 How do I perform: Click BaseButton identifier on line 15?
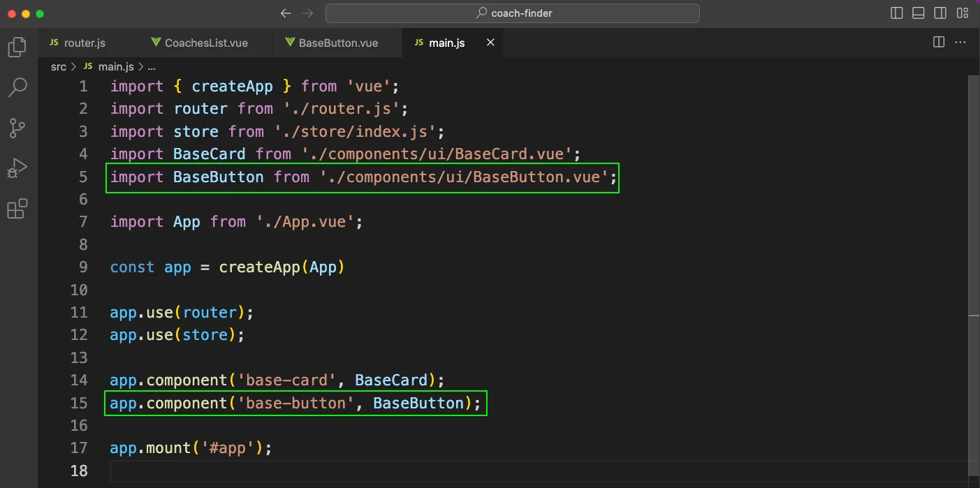(418, 403)
